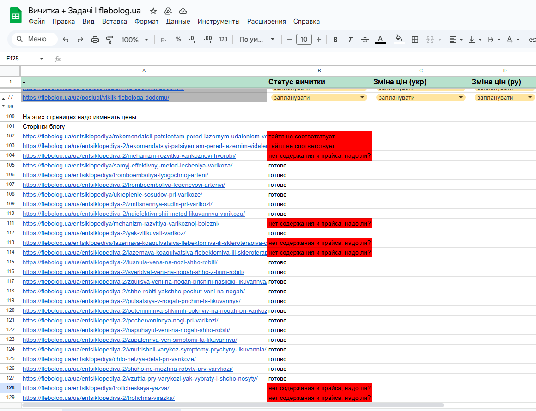Toggle italic formatting

(350, 40)
